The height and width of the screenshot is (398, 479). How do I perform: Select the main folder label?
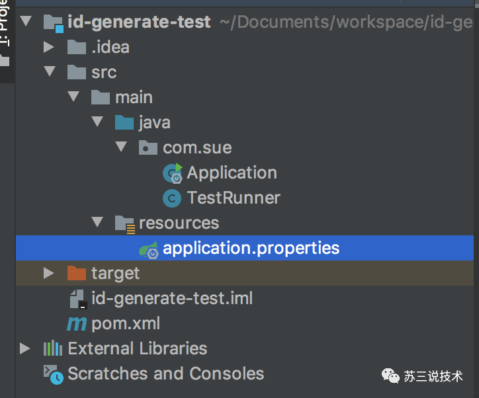point(134,98)
